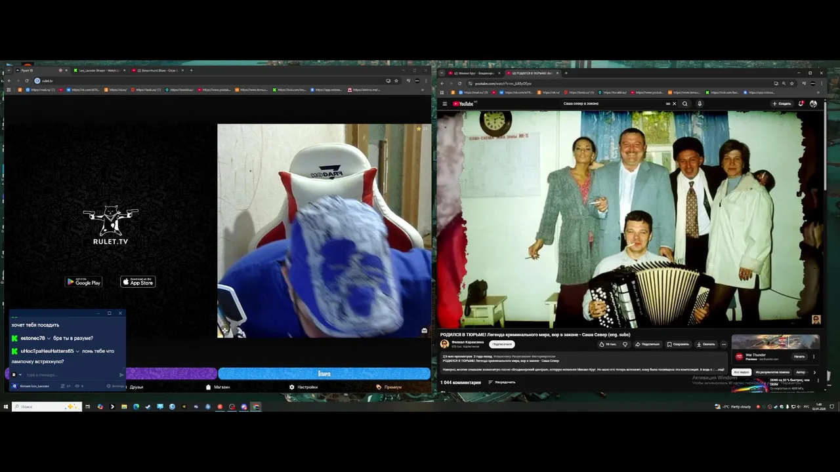Open the tab search dropdown in the YouTube window

(442, 73)
